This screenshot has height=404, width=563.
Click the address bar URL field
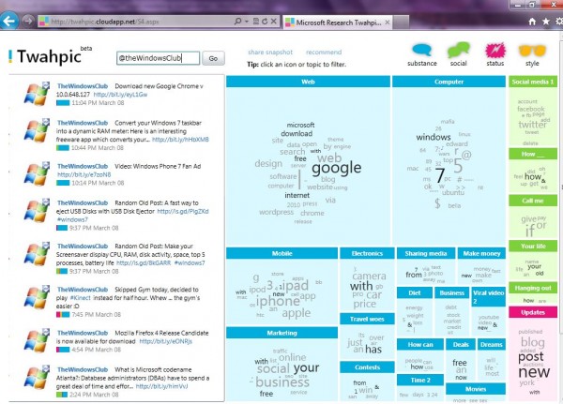tap(138, 22)
